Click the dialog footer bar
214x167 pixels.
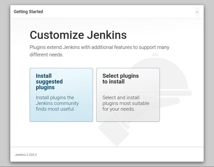pyautogui.click(x=111, y=154)
